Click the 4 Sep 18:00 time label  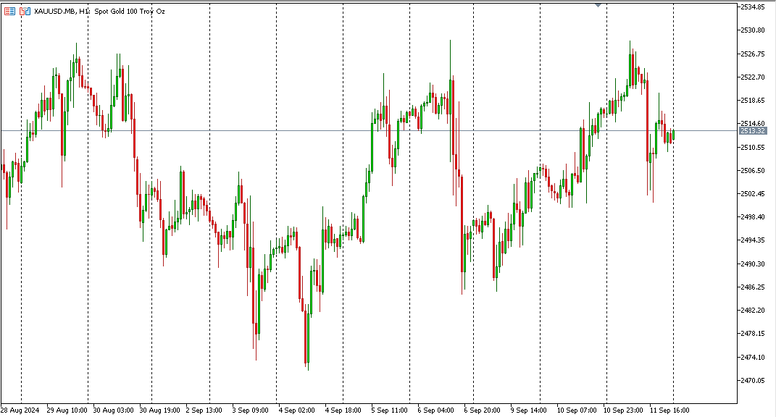tap(343, 410)
